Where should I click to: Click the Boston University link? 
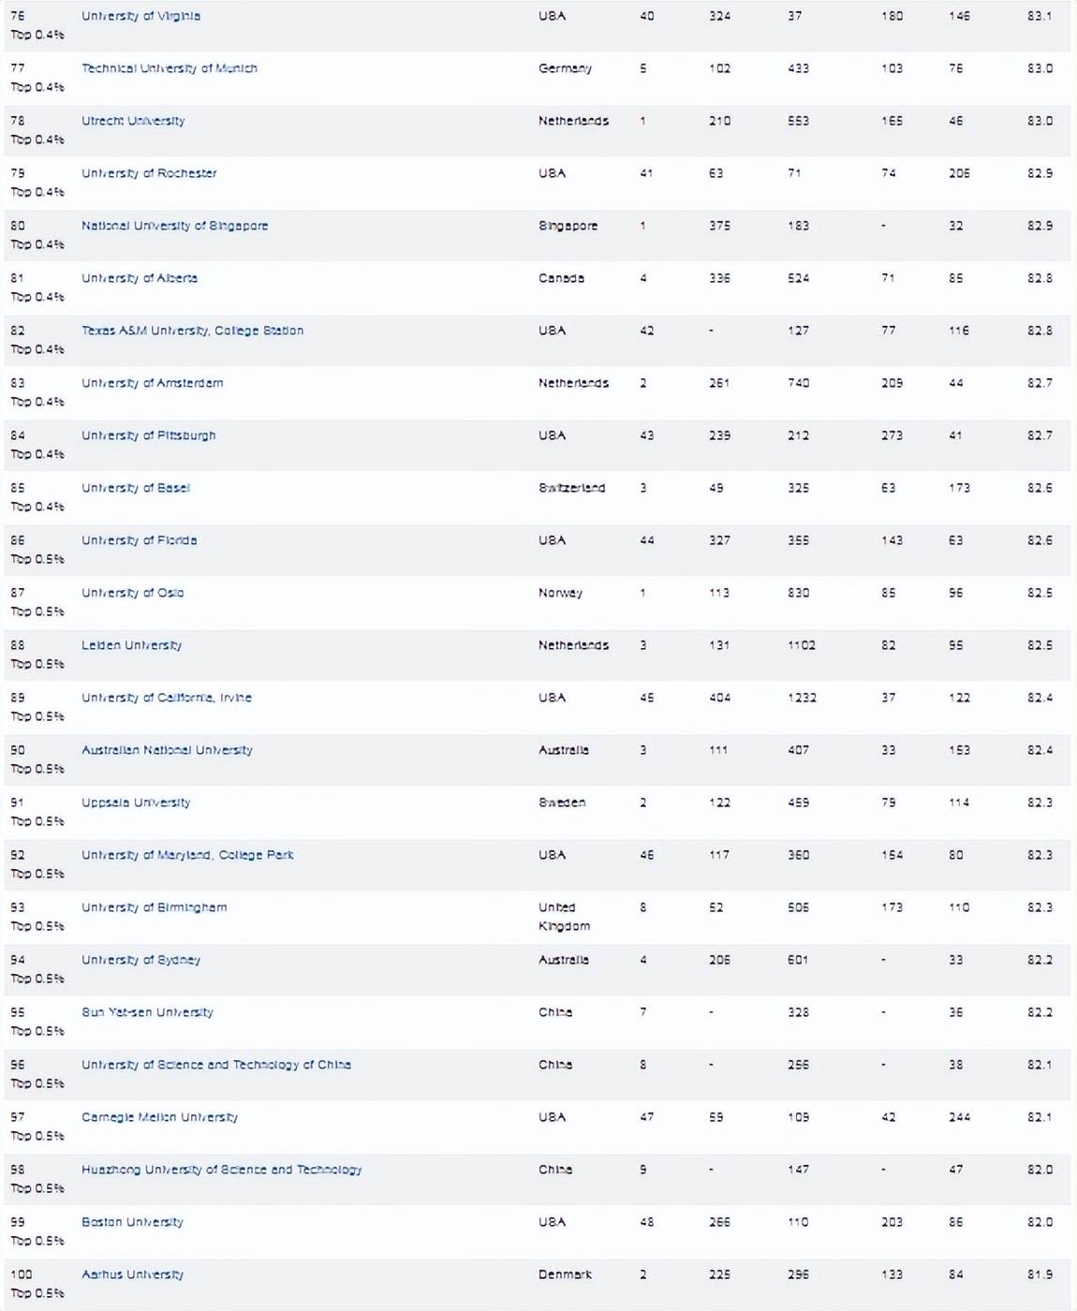(132, 1222)
